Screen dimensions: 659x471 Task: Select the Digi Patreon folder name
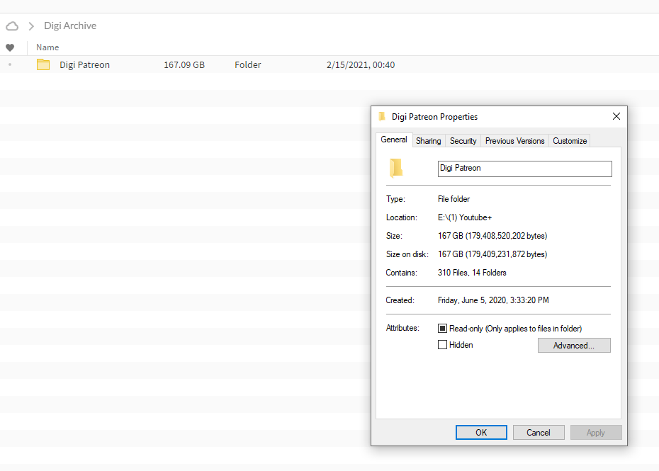click(84, 64)
